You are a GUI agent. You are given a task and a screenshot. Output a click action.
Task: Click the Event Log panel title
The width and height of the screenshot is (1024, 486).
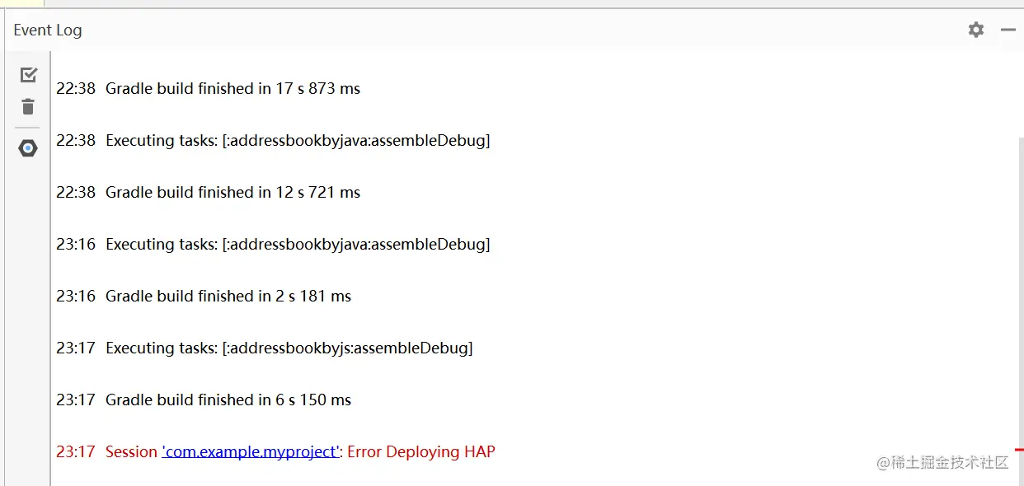click(48, 30)
